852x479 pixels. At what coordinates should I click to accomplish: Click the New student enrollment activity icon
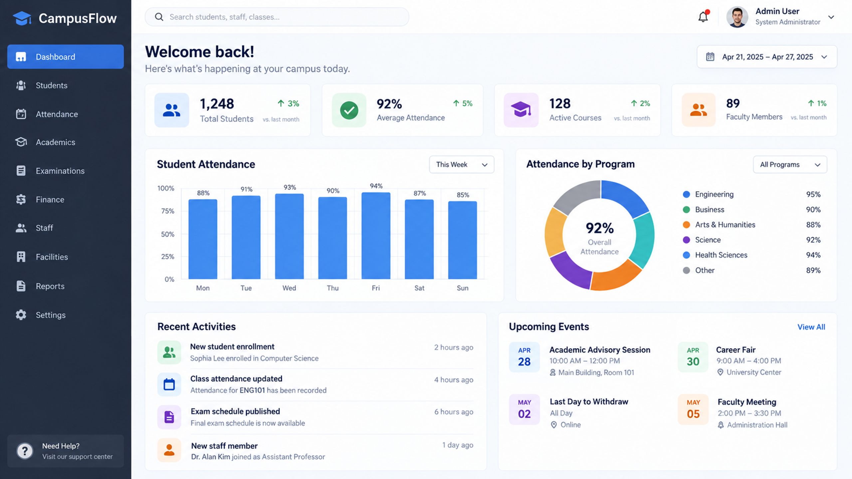[169, 352]
